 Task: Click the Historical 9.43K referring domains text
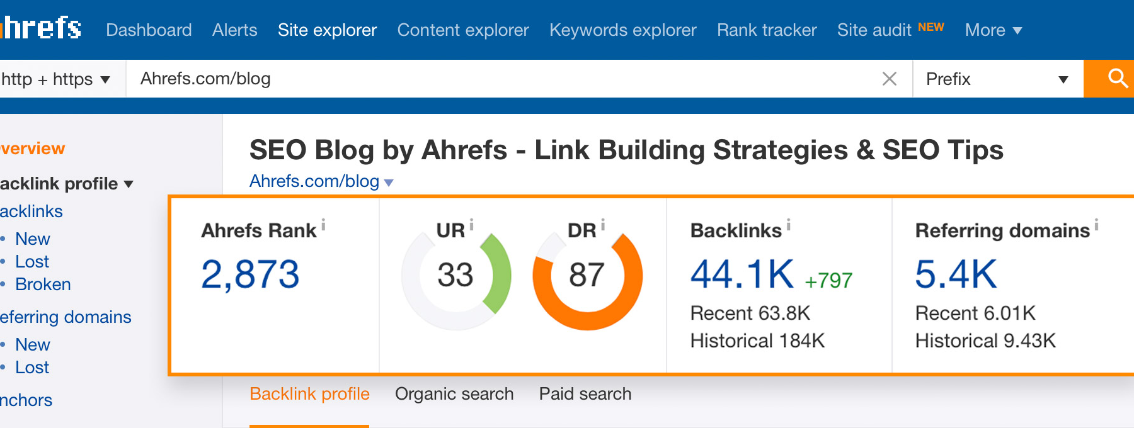[x=985, y=341]
